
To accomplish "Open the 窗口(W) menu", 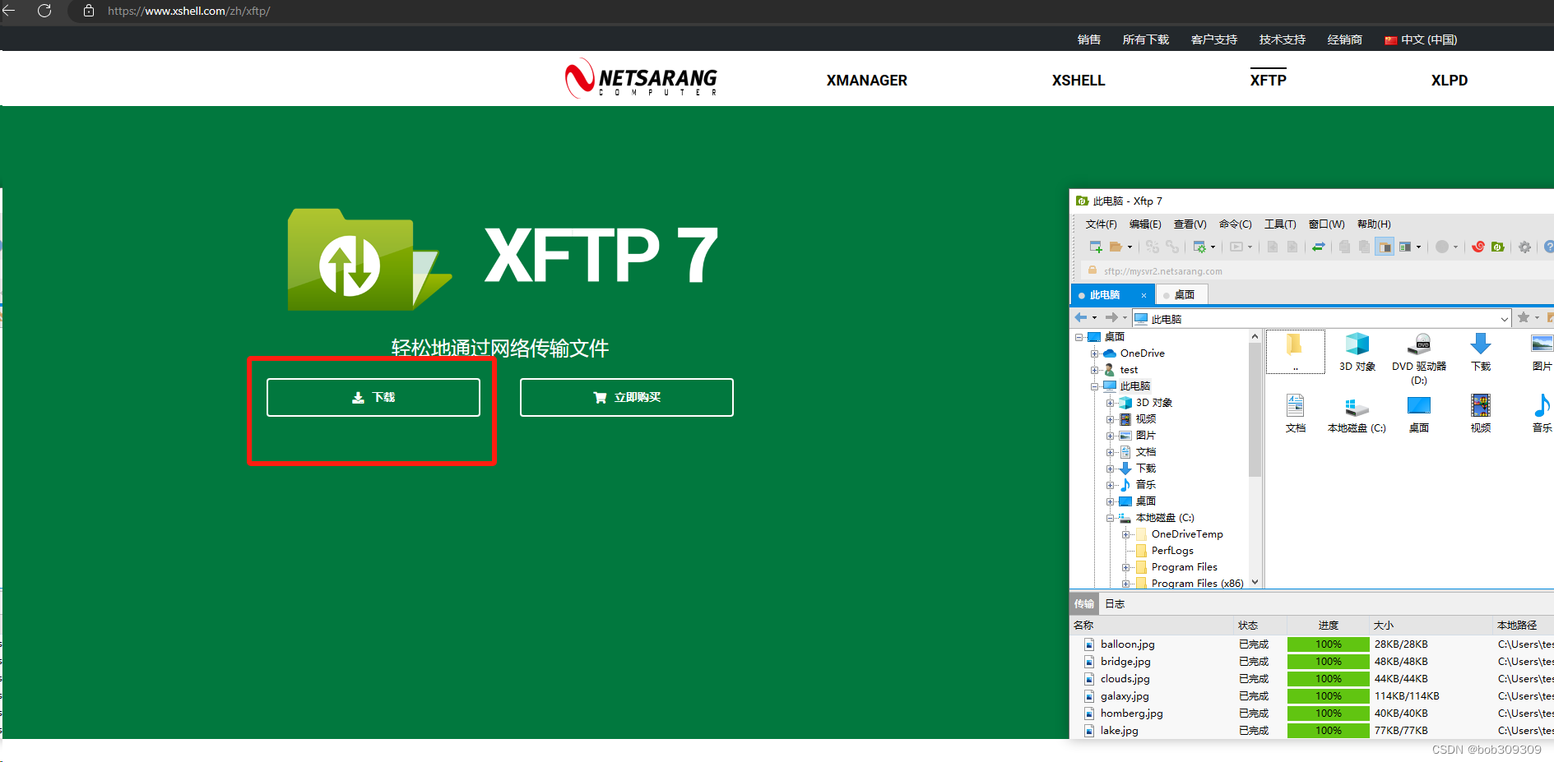I will tap(1326, 224).
